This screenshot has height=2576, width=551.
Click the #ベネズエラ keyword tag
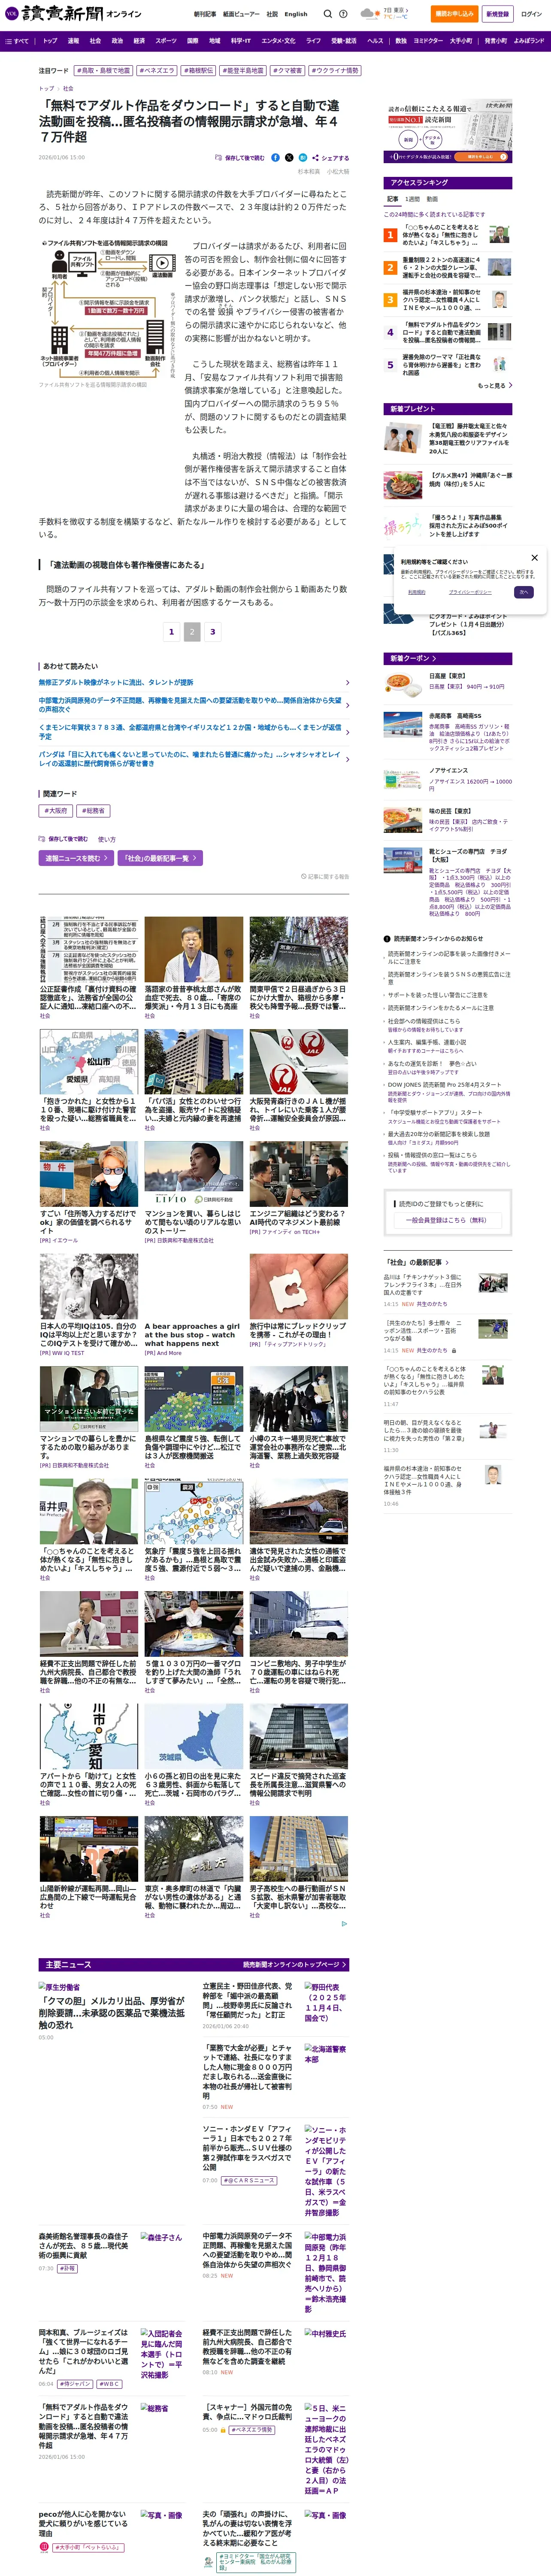tap(156, 71)
